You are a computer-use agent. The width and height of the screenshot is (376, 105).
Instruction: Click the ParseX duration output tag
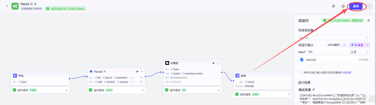coord(109,82)
